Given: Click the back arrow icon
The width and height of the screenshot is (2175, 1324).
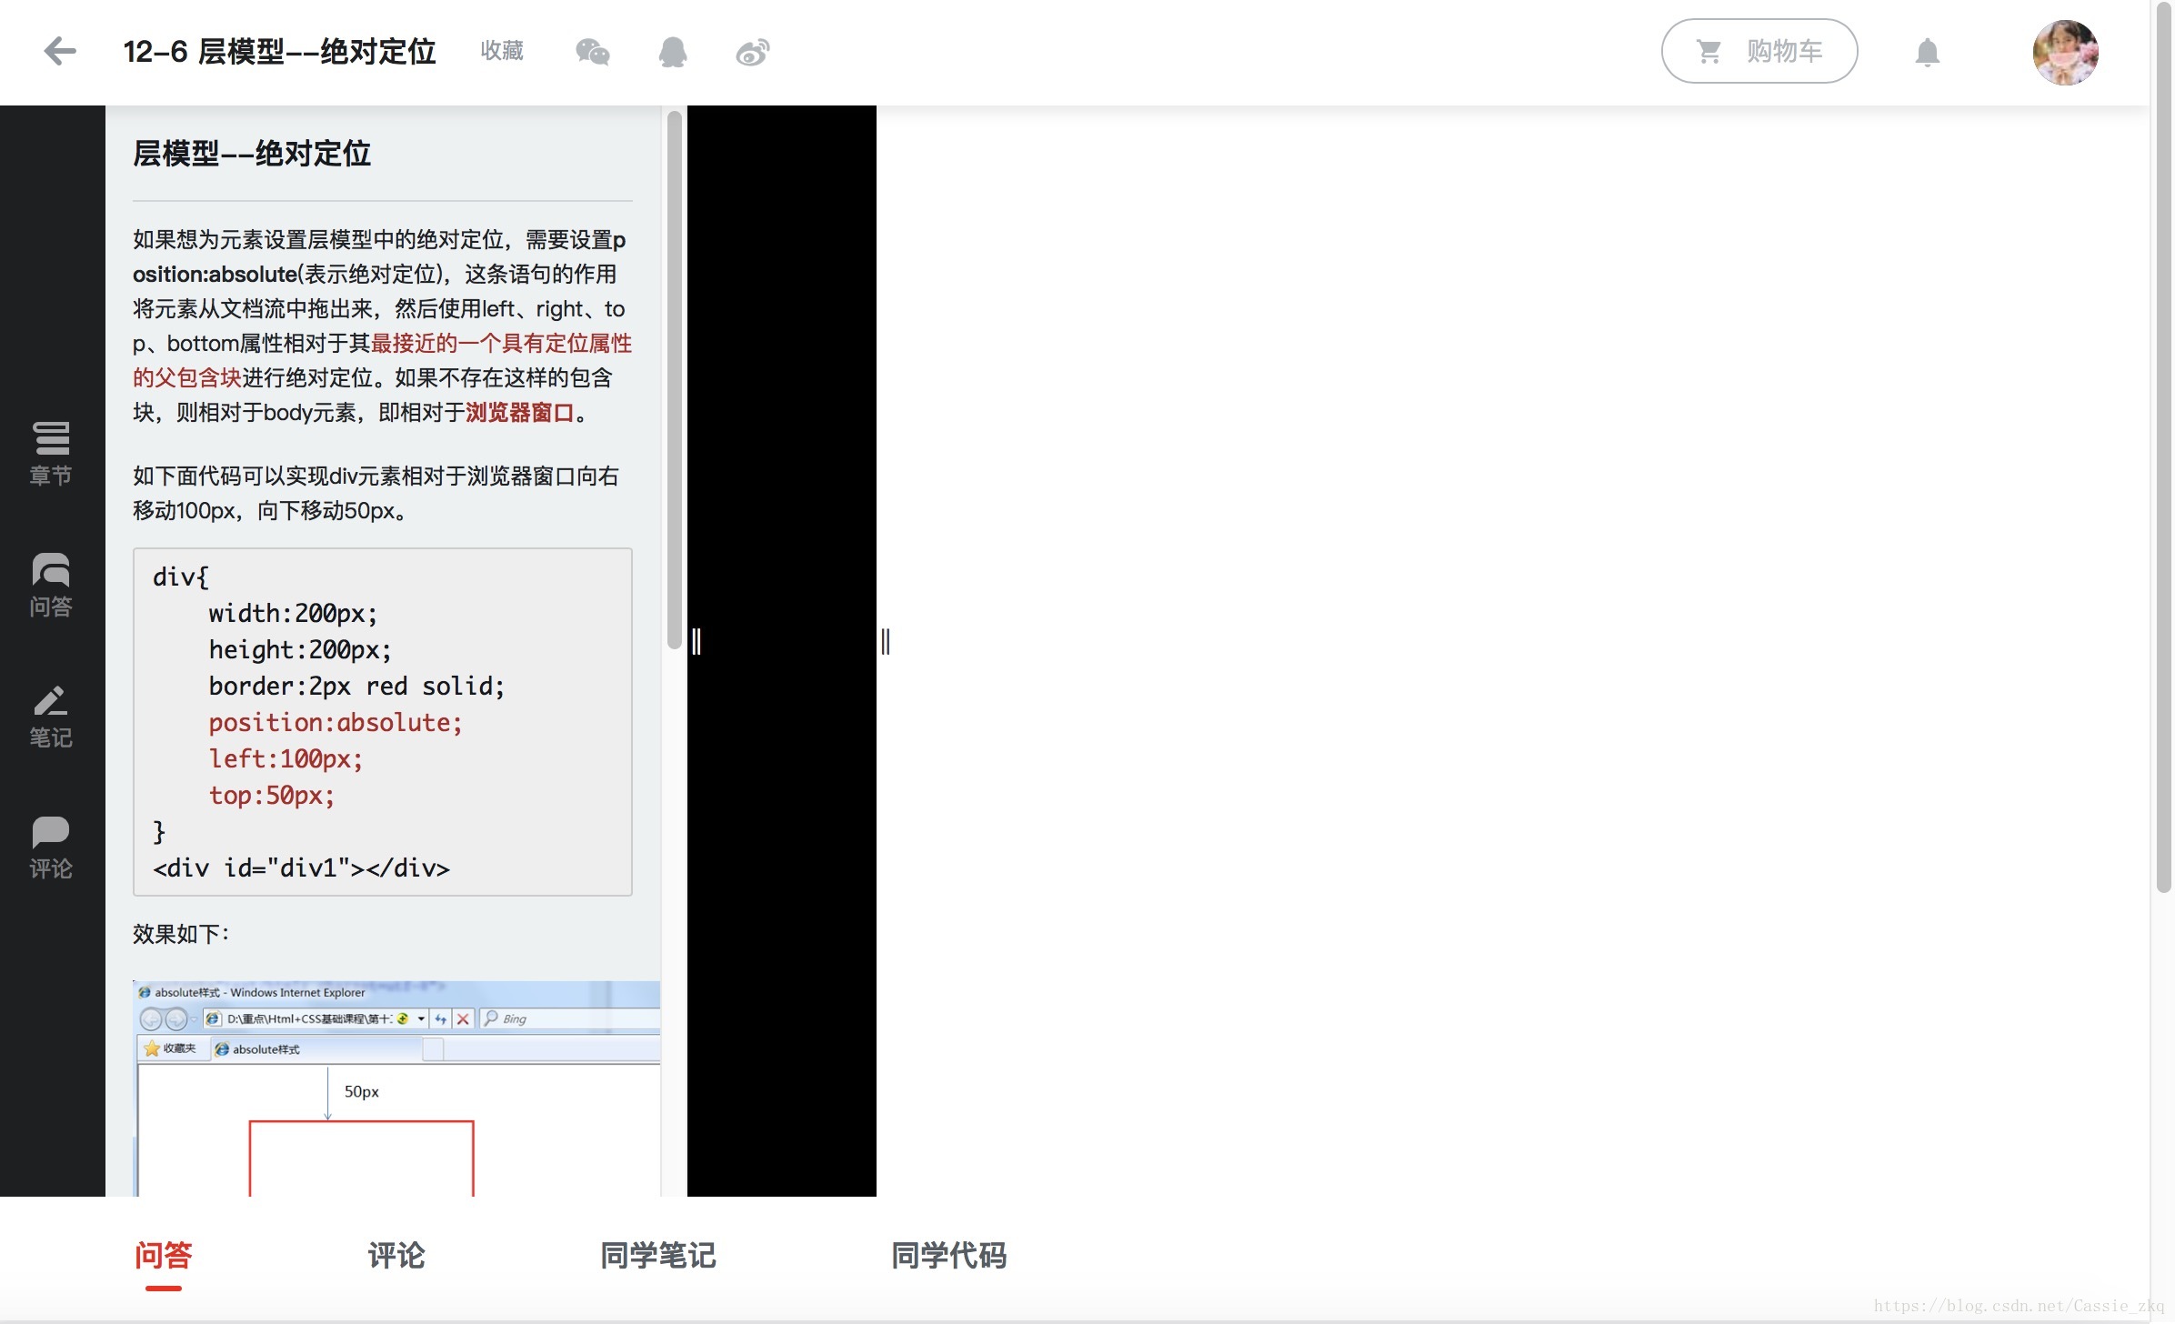Looking at the screenshot, I should pos(60,51).
